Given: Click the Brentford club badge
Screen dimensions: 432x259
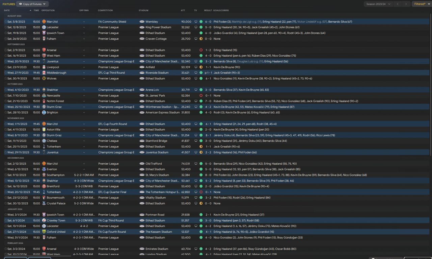Looking at the screenshot, I should point(44,186).
